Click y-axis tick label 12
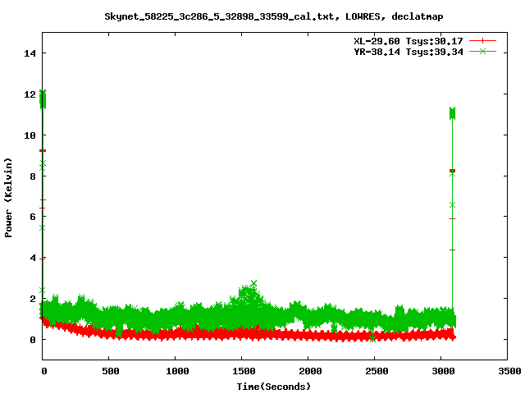 tap(30, 94)
